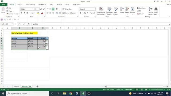171x96 pixels.
Task: Switch to the FORMULAS tab
Action: click(x=42, y=5)
